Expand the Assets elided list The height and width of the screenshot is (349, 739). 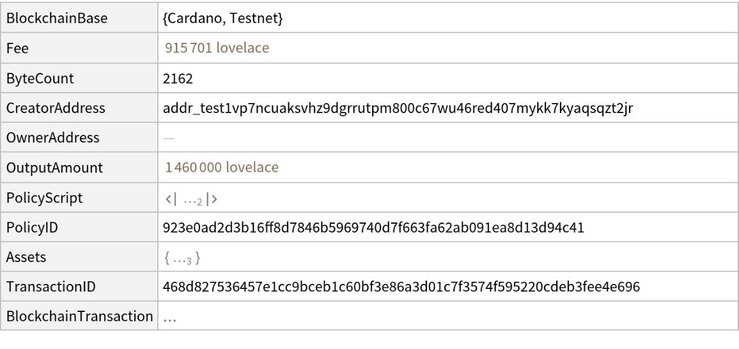(184, 258)
